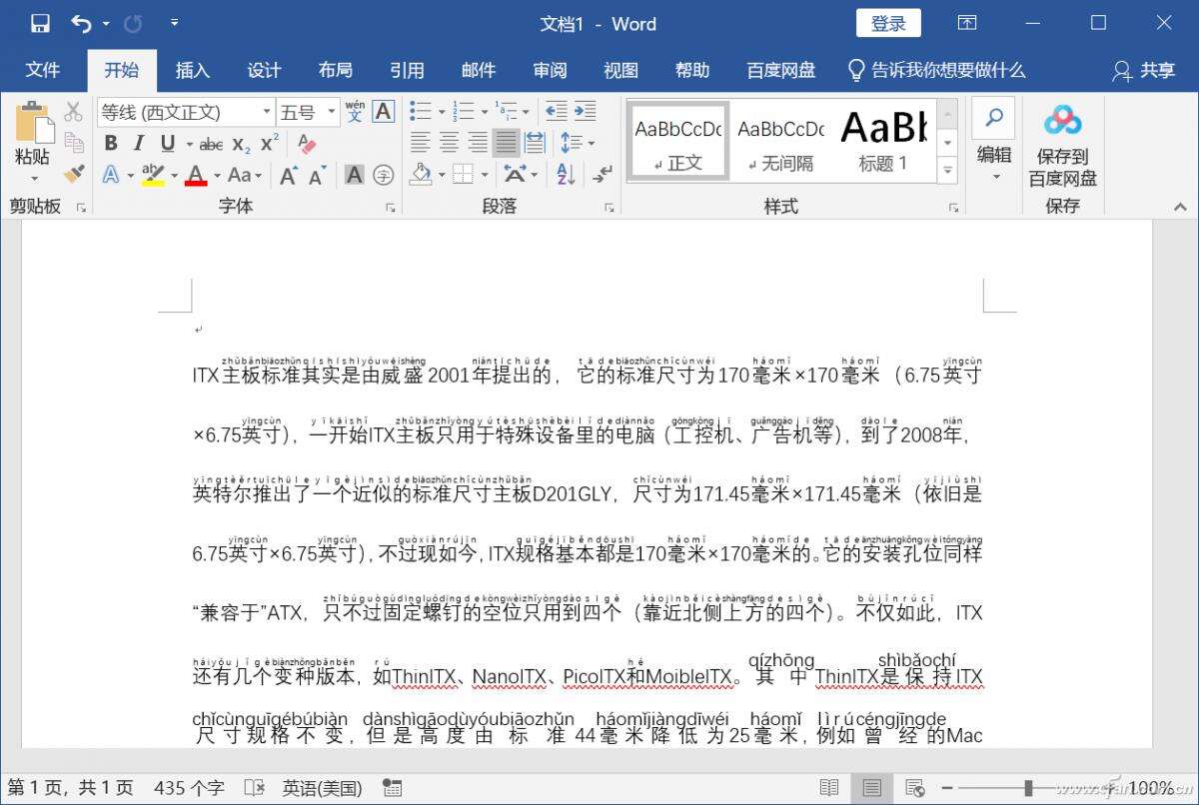The width and height of the screenshot is (1199, 805).
Task: Apply the red font color A
Action: coord(196,175)
